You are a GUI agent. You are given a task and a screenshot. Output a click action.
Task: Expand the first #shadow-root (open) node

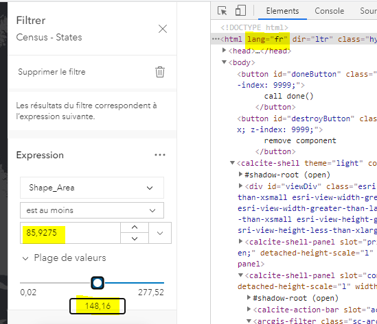pyautogui.click(x=240, y=174)
